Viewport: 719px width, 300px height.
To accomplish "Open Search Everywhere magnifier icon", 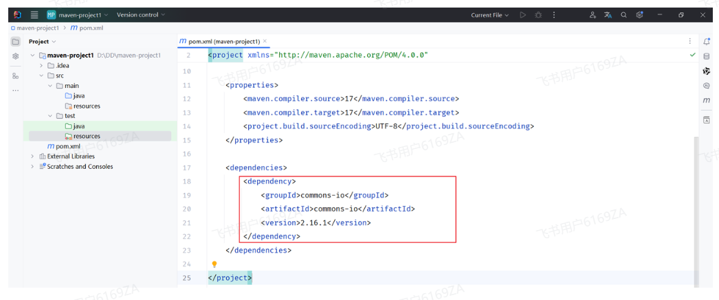I will tap(623, 15).
